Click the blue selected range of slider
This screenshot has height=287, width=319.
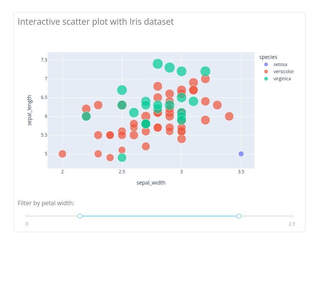(x=159, y=216)
